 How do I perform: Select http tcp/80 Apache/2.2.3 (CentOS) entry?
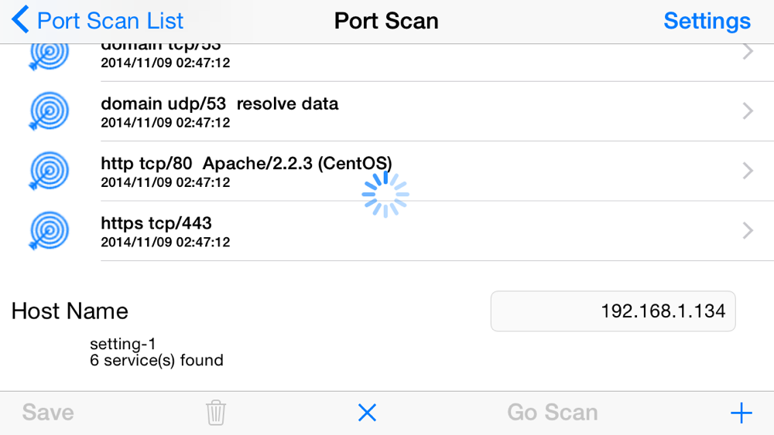point(246,164)
